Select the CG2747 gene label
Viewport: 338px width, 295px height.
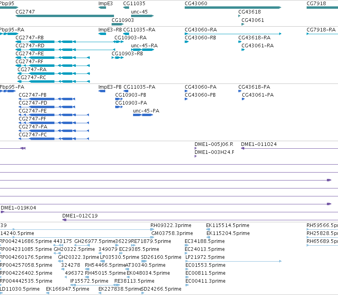point(25,12)
